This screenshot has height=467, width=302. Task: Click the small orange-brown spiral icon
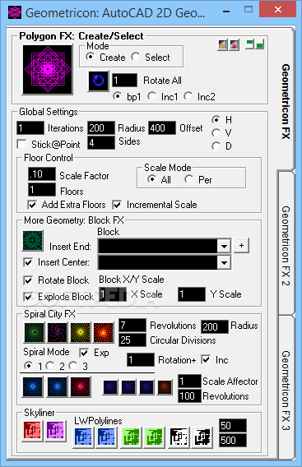pyautogui.click(x=165, y=387)
